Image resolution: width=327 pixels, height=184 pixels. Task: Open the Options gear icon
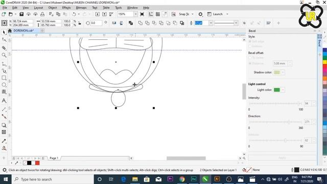200,14
